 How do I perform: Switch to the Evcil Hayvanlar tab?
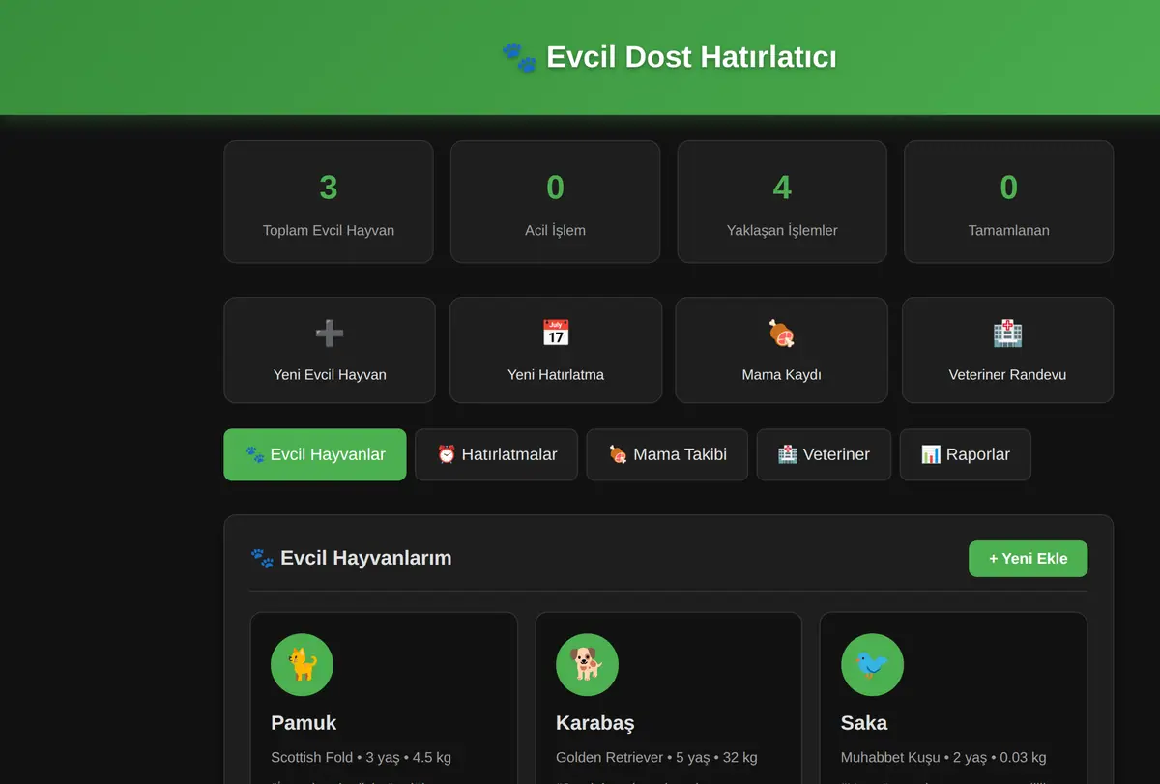[315, 454]
